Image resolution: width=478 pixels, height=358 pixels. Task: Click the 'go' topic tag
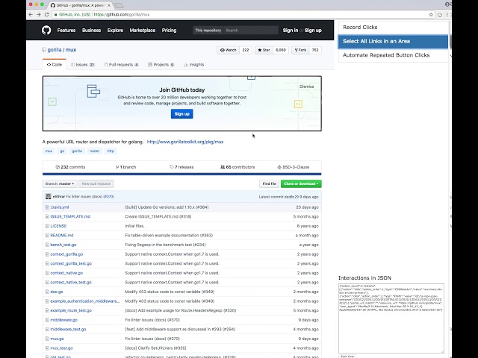click(62, 151)
